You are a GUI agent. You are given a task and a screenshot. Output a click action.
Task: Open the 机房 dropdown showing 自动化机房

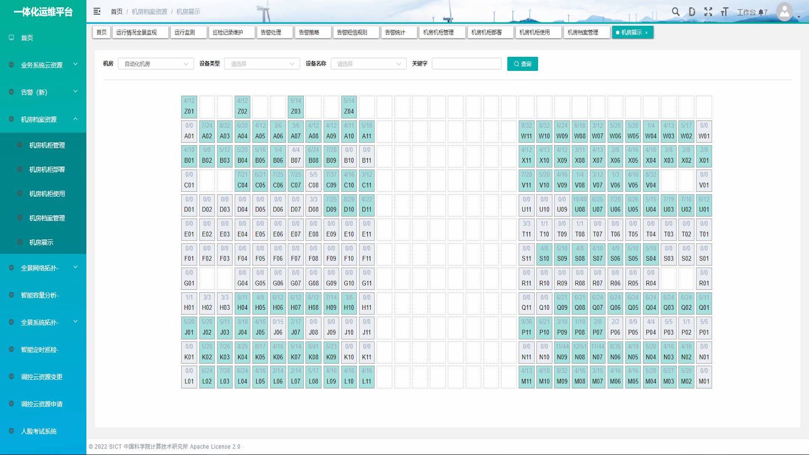pos(155,64)
